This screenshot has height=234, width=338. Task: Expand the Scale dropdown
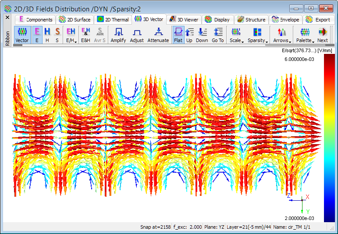click(236, 35)
